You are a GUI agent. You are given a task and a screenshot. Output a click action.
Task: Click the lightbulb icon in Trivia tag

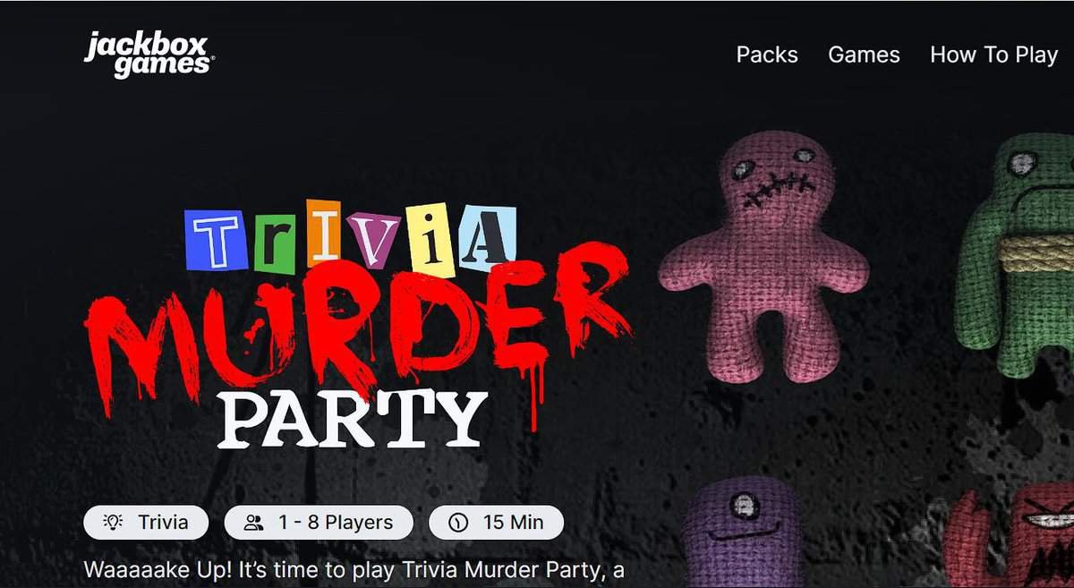[114, 523]
